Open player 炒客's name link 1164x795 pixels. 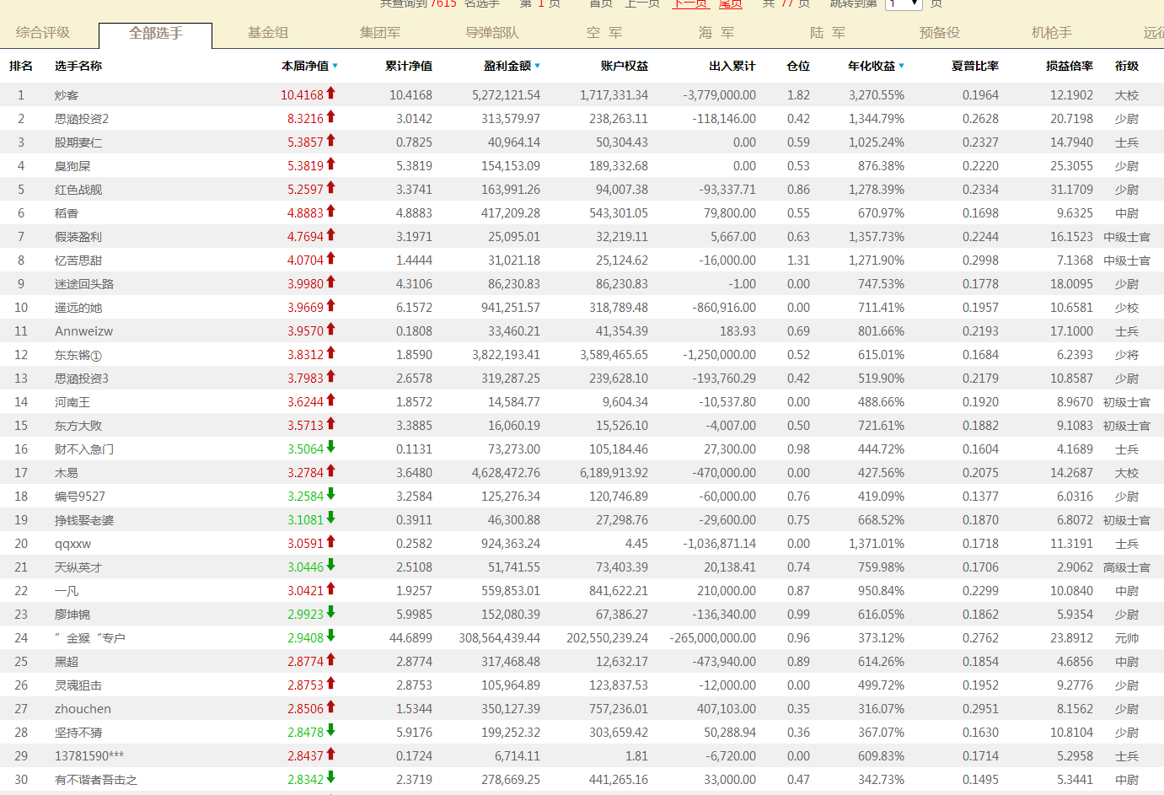tap(67, 95)
